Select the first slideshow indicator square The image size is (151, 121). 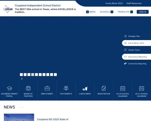point(21,75)
